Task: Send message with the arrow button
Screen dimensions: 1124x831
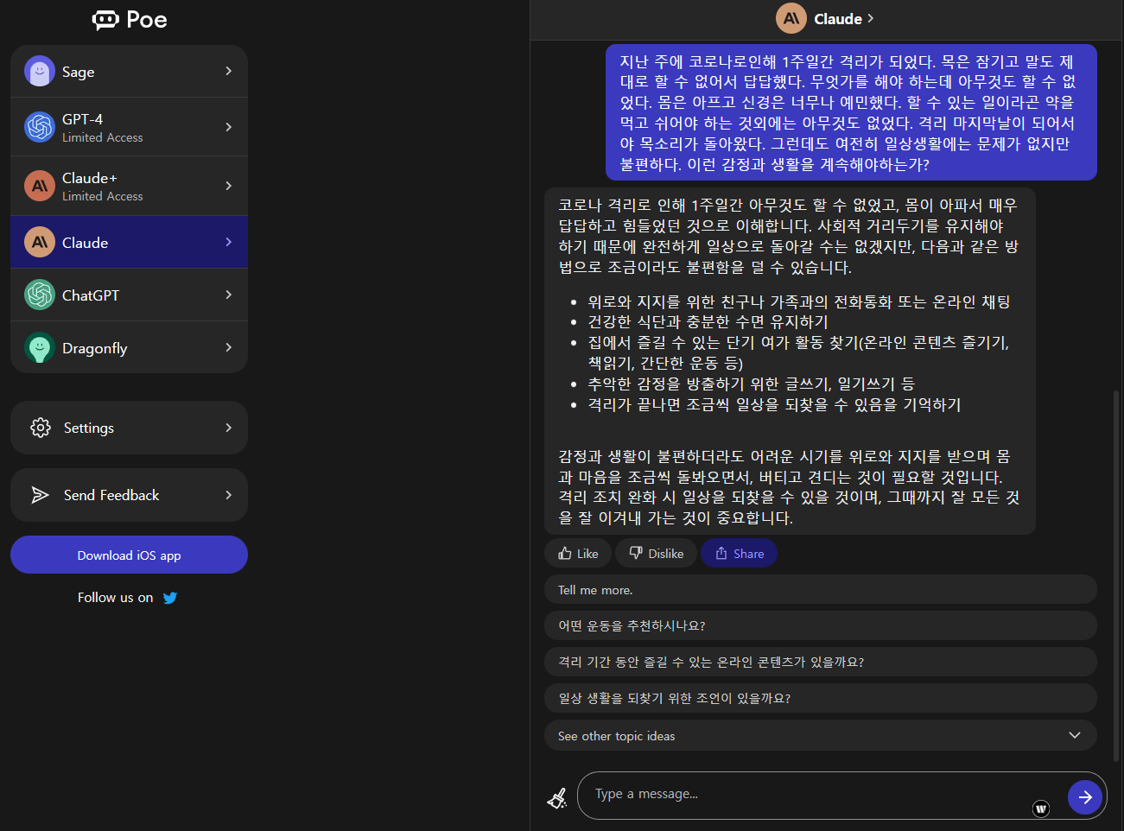Action: 1085,797
